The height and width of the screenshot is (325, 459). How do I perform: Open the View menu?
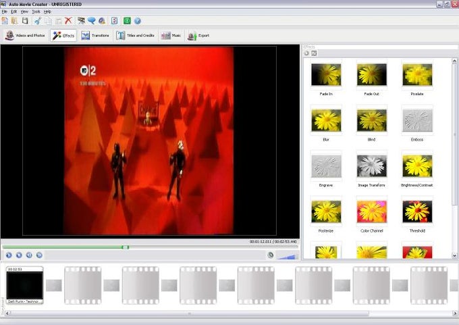point(24,11)
